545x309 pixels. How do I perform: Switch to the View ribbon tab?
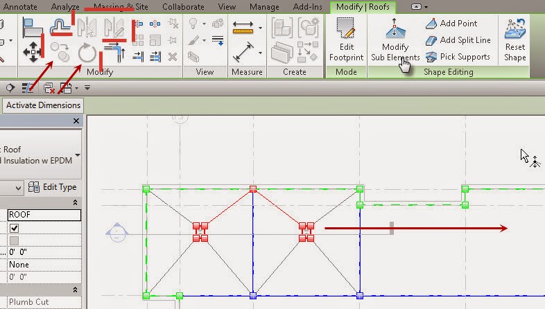[x=227, y=7]
